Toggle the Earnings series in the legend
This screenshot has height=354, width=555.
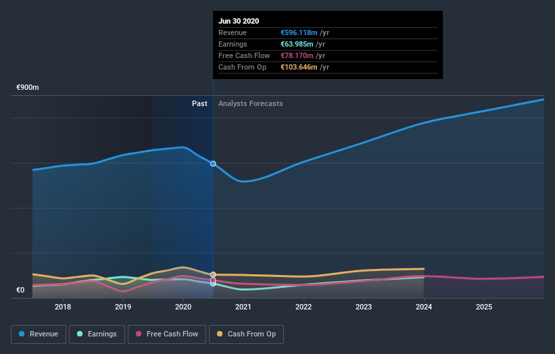(97, 334)
